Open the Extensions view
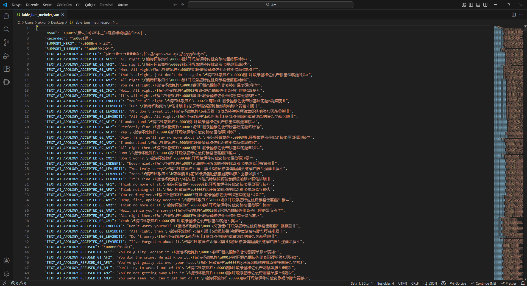Viewport: 527px width, 286px height. [7, 69]
